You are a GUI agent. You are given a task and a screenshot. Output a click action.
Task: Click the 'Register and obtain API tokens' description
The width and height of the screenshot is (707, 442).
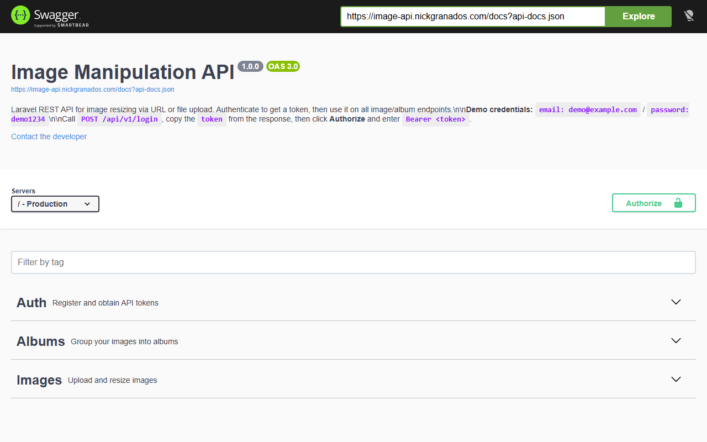105,303
